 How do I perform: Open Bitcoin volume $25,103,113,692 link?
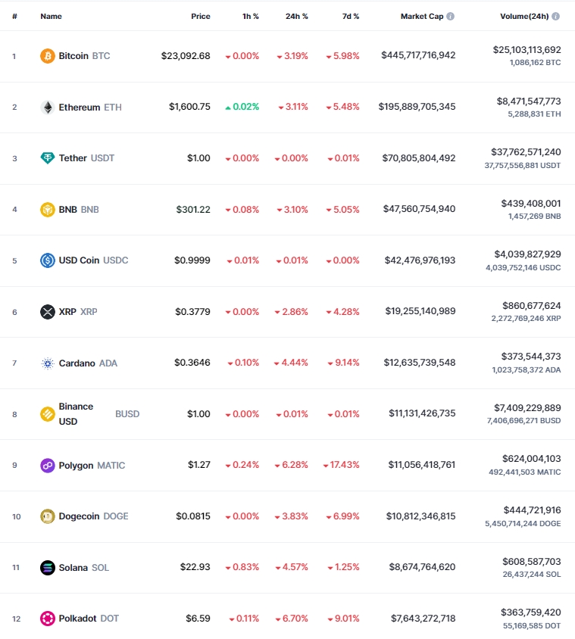527,50
